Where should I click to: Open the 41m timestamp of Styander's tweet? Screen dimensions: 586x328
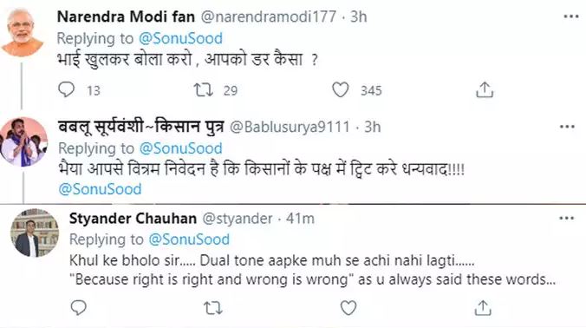coord(300,219)
